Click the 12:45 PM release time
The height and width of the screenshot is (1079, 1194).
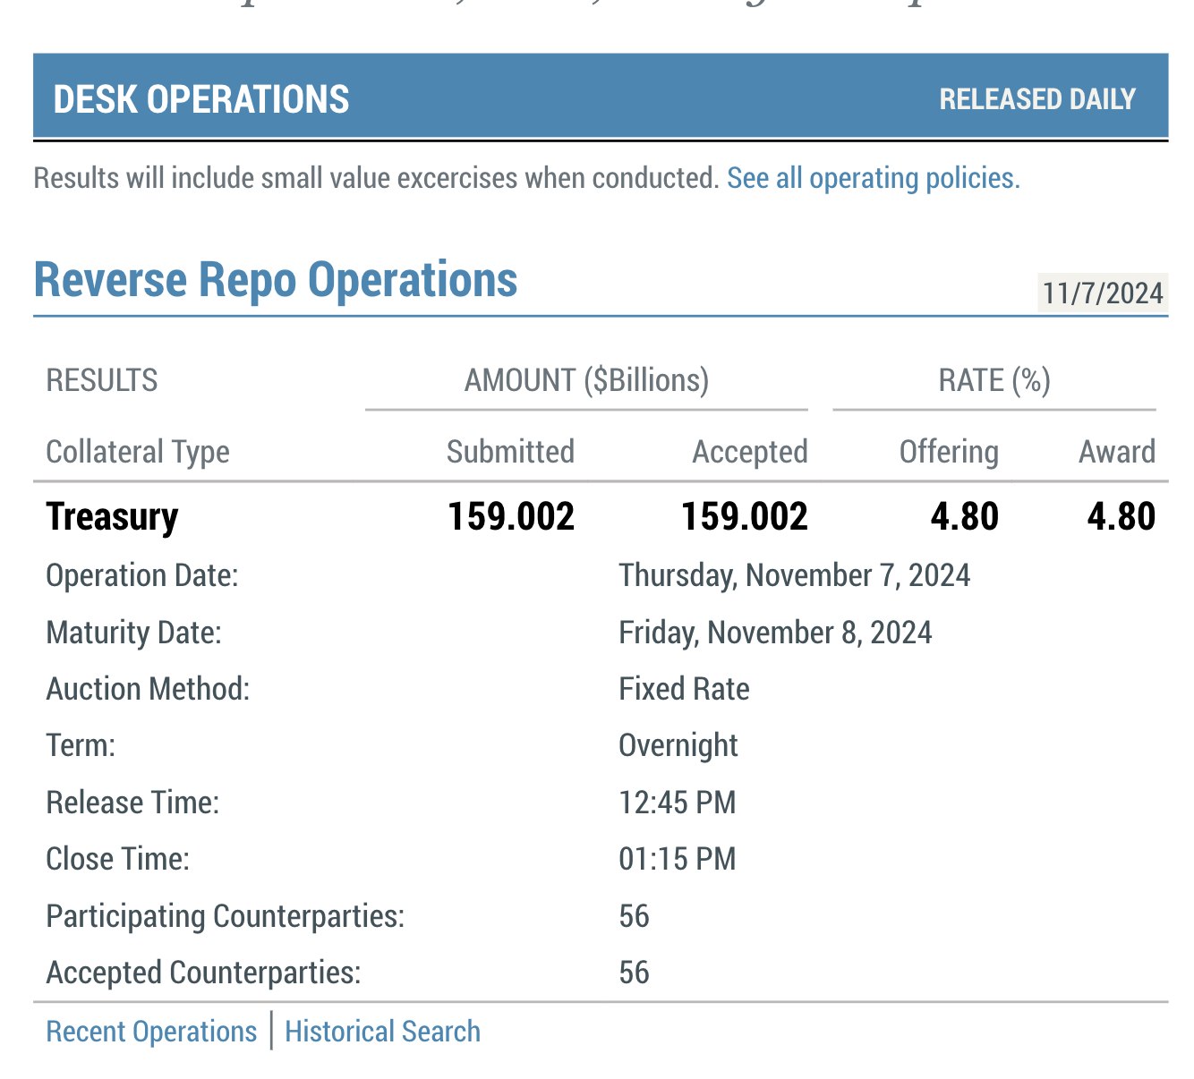pyautogui.click(x=677, y=803)
